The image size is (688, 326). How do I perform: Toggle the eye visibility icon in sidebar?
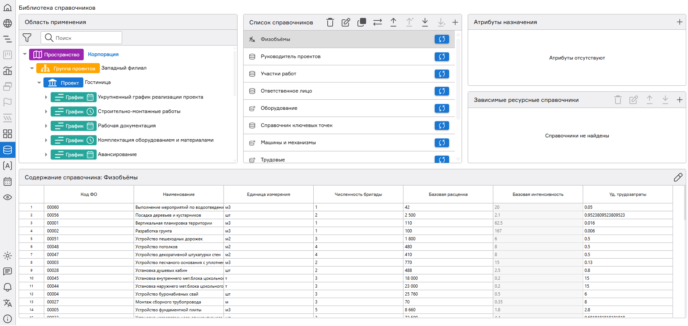(8, 197)
